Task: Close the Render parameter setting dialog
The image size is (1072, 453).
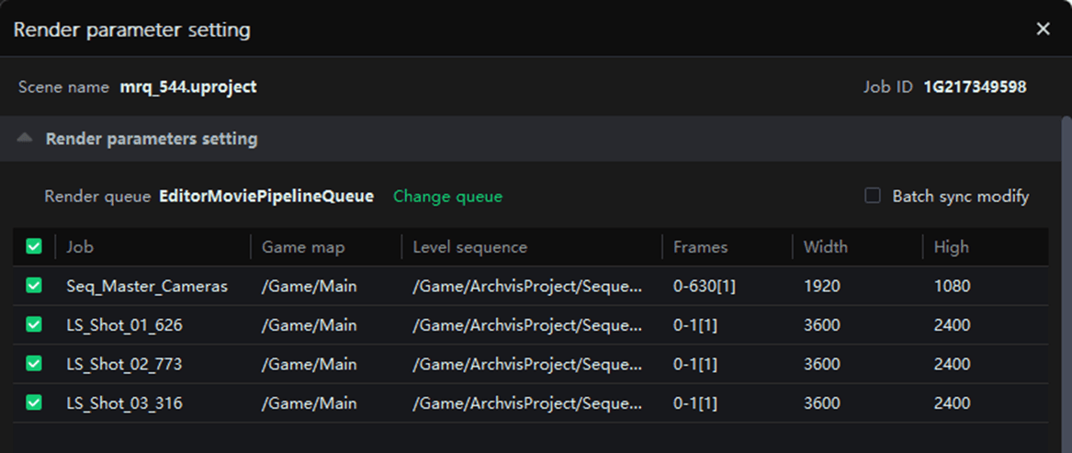Action: (1043, 29)
